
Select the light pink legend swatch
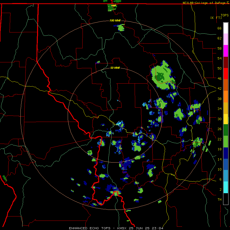226,39
